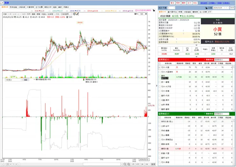Open the 關鍵券商 dropdown in the buy header
This screenshot has height=167, width=236.
[x=228, y=60]
